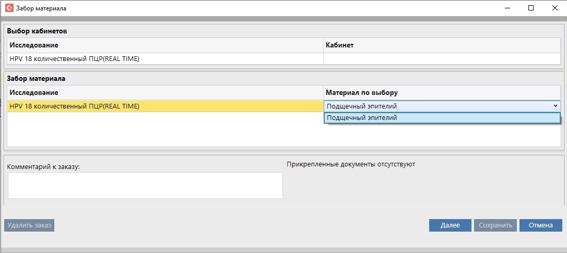This screenshot has width=567, height=253.
Task: Click the dropdown arrow in Материал по выбору
Action: (555, 106)
